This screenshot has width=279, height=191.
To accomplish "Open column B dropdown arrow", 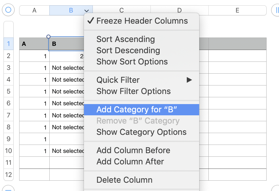I will pos(87,11).
